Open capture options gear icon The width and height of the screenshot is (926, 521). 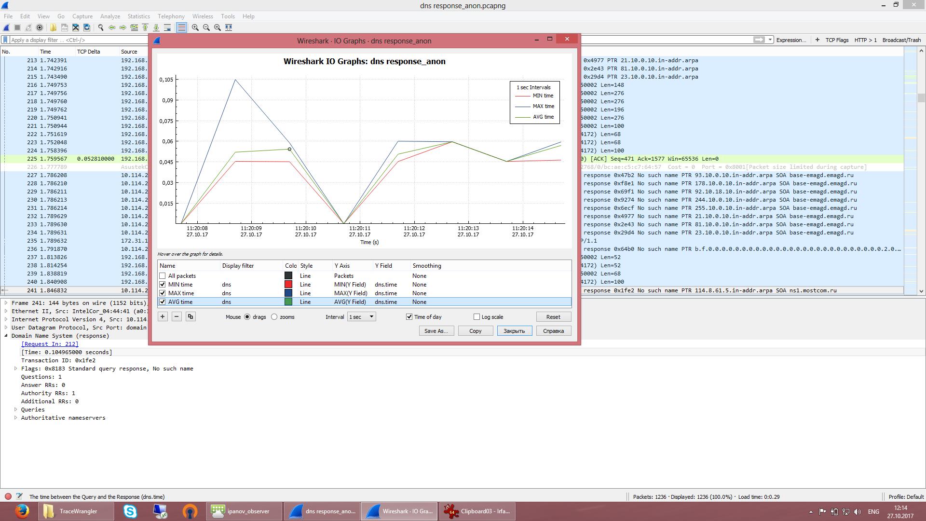(40, 27)
